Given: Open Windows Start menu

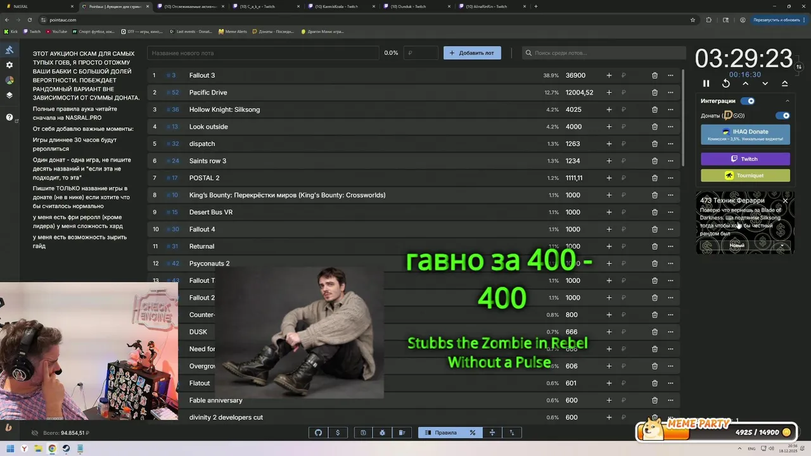Looking at the screenshot, I should click(10, 448).
